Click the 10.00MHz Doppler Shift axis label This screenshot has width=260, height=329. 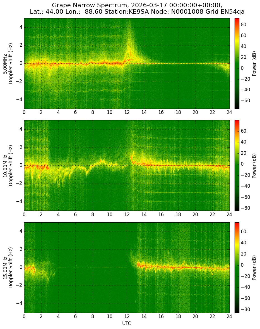tap(8, 166)
